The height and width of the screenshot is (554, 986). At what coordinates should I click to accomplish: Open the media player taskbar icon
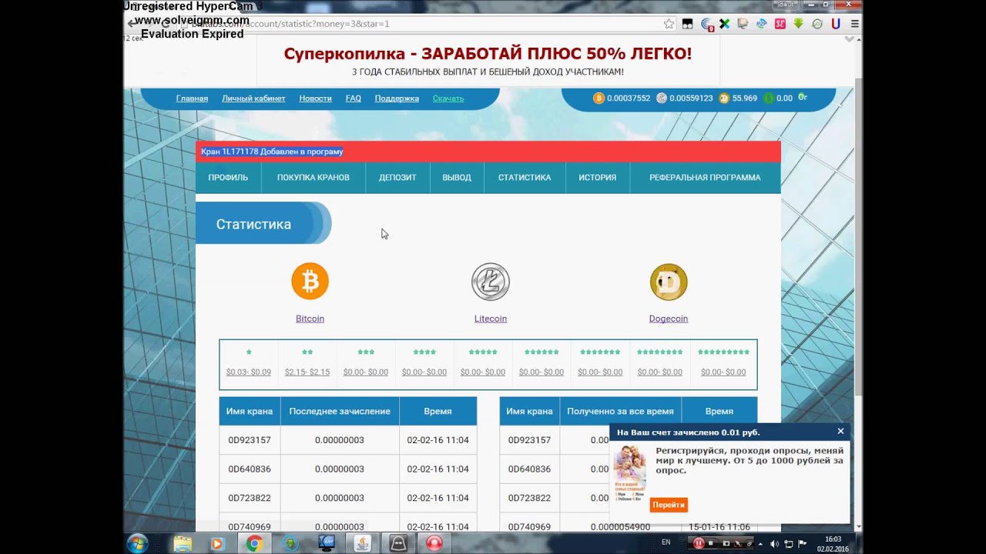click(217, 543)
